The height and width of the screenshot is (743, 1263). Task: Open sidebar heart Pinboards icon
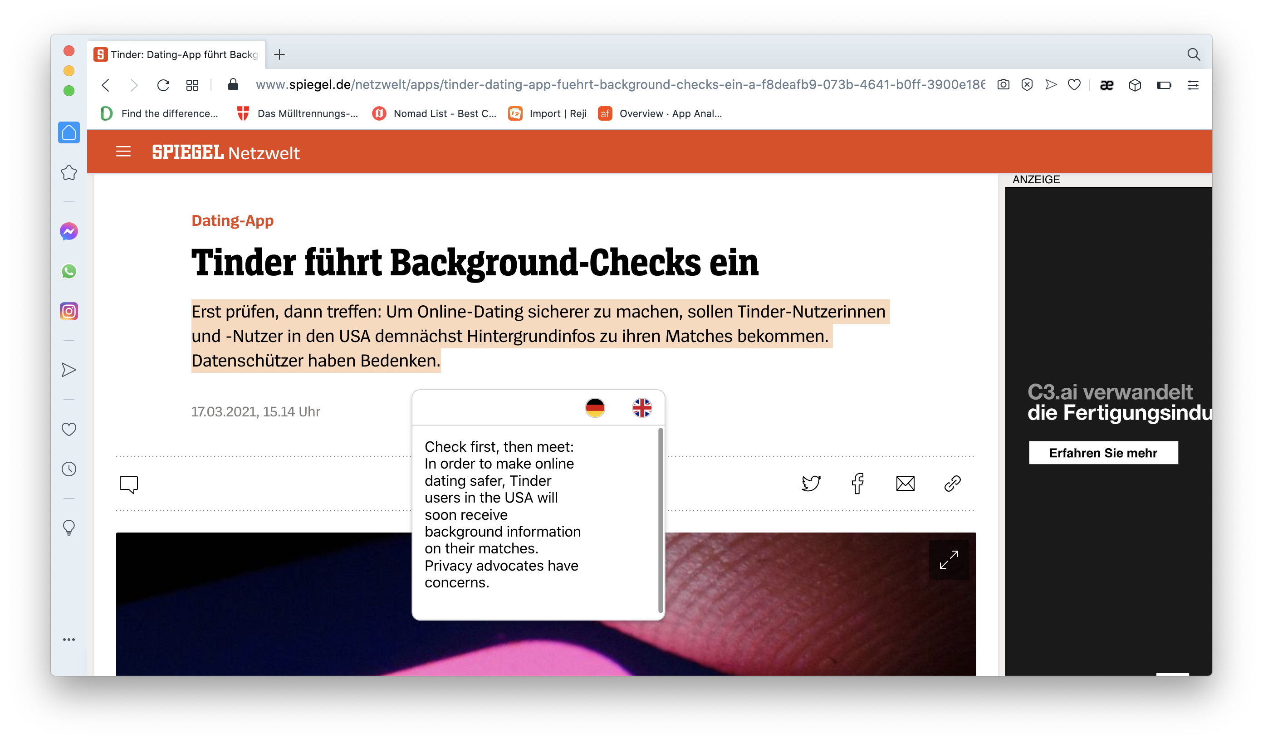[x=69, y=430]
